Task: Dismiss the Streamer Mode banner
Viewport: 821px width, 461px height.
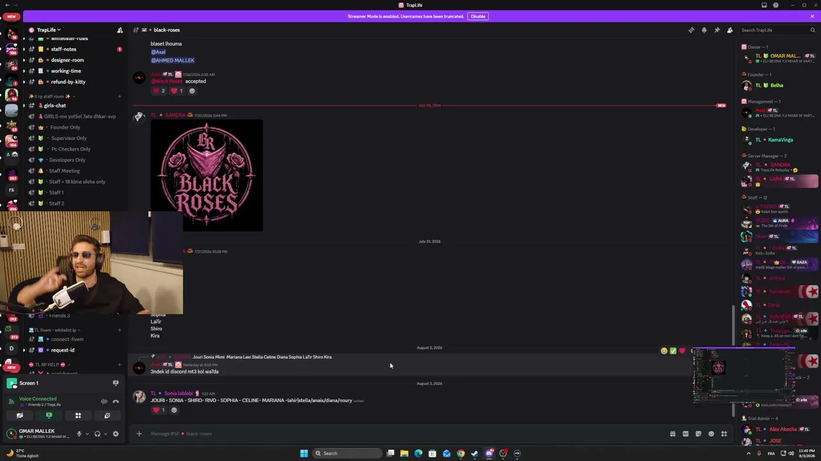Action: (812, 16)
